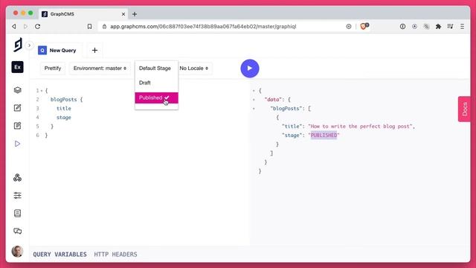
Task: Click the GraphCMS logo in the sidebar
Action: coord(18,45)
